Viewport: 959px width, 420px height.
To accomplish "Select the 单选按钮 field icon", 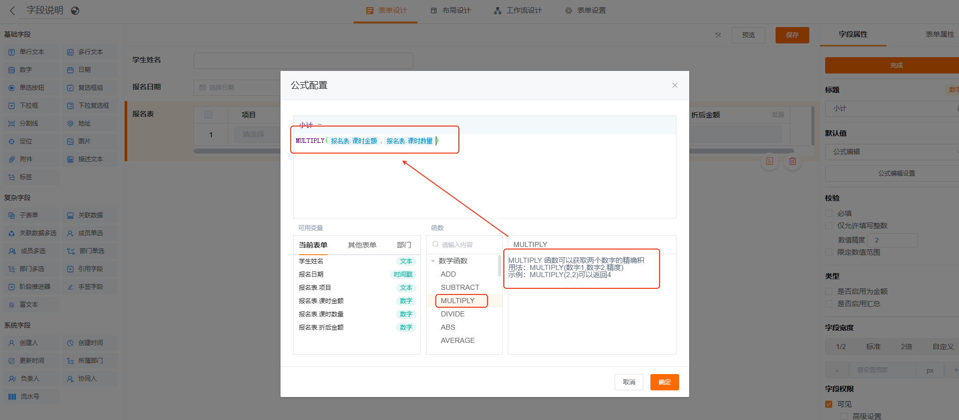I will click(12, 88).
